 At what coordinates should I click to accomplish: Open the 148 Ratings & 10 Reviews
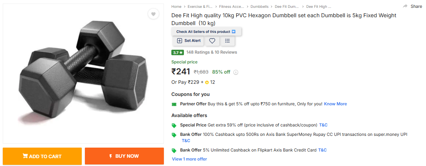tap(211, 52)
